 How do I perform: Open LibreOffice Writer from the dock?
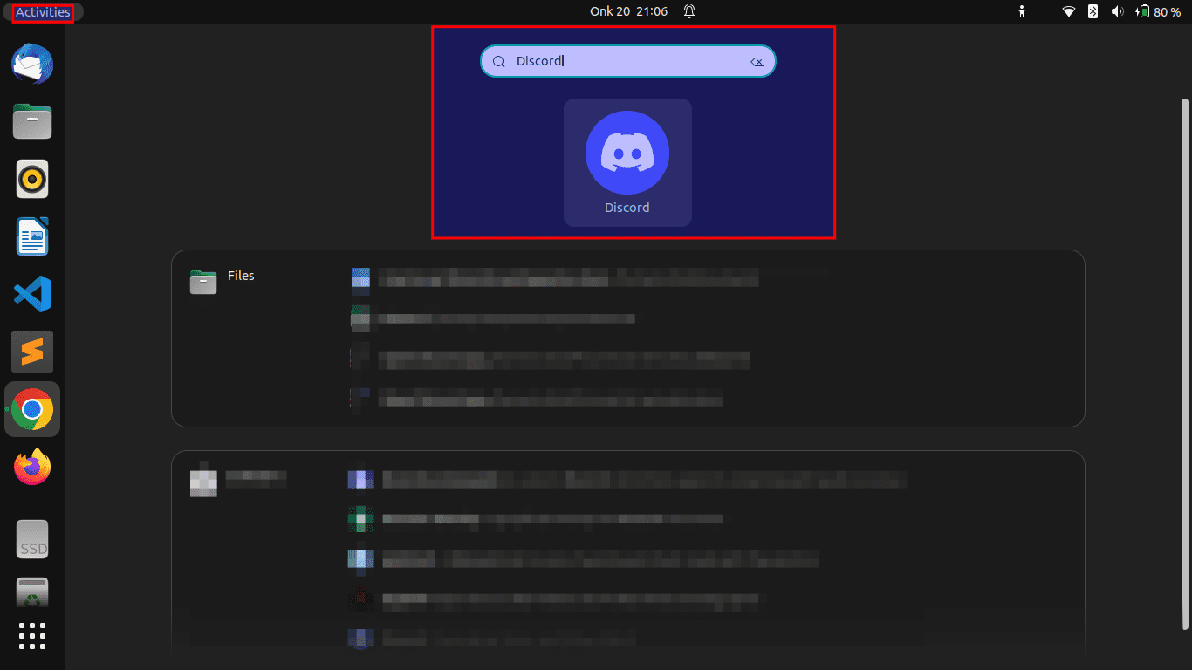coord(32,236)
